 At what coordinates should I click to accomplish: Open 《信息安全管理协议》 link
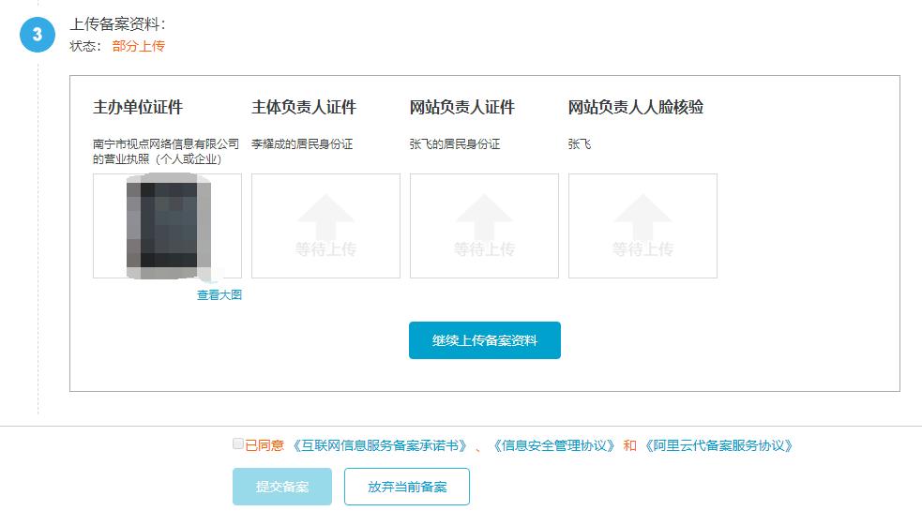point(554,445)
